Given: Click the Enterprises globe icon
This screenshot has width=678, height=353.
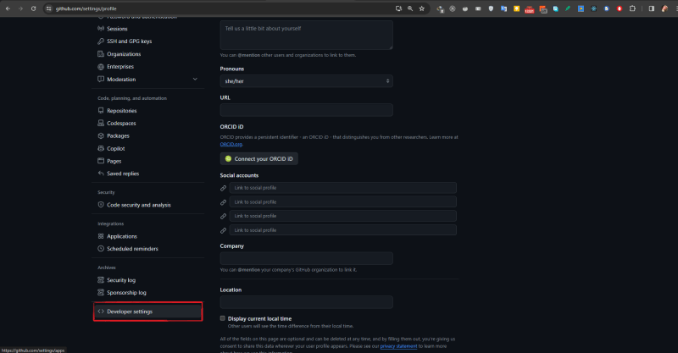Looking at the screenshot, I should click(101, 67).
